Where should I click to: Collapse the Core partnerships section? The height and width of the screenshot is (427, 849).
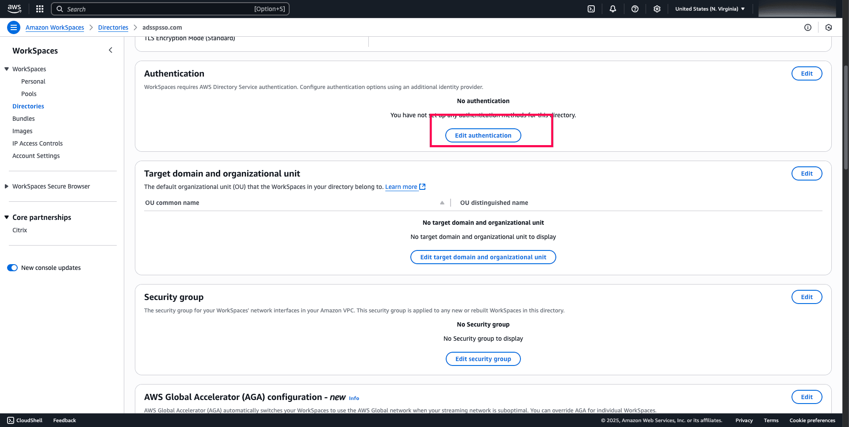pos(7,217)
